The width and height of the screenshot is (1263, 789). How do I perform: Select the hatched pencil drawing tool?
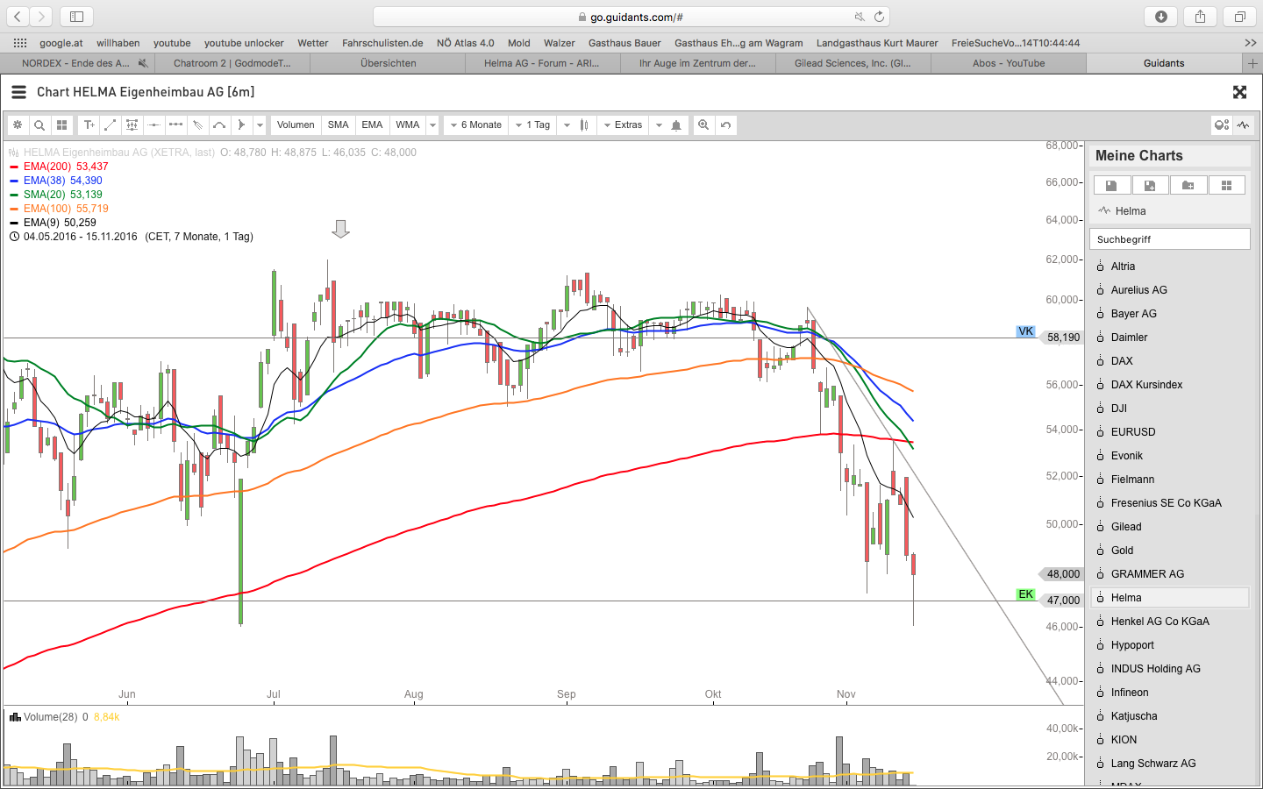pos(198,125)
